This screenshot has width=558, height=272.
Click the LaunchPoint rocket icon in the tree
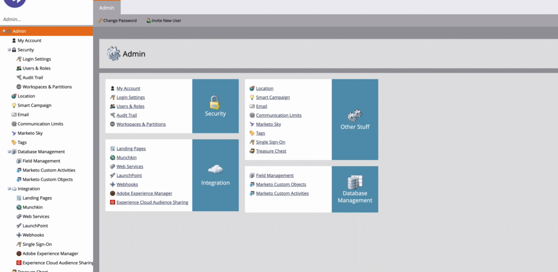[19, 225]
